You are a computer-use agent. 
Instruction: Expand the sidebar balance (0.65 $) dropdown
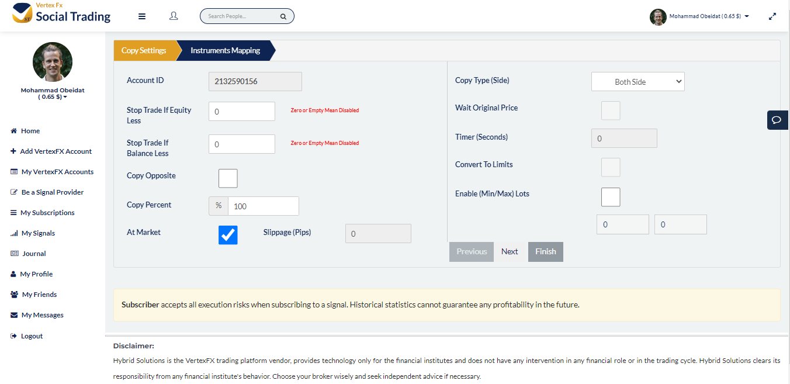pyautogui.click(x=53, y=97)
